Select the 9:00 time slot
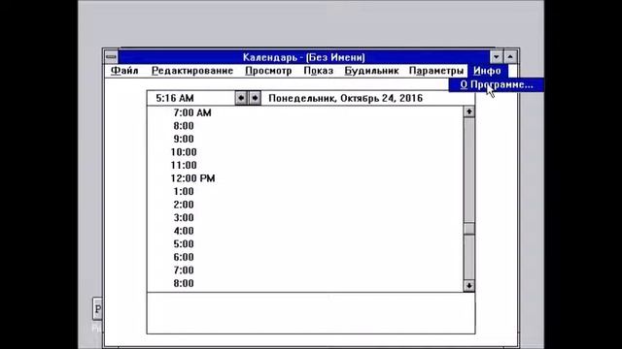622x349 pixels. (305, 139)
